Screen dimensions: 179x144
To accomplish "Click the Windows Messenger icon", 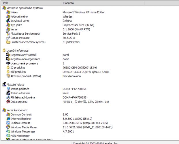I will [8, 131].
